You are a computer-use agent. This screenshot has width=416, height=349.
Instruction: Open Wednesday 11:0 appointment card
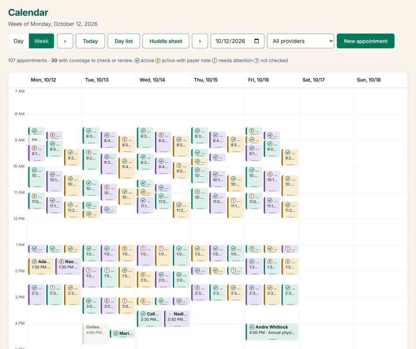163,201
